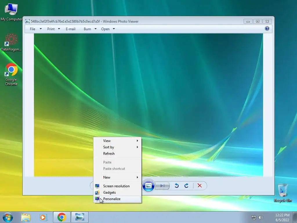Open the DataWagon desktop shortcut
The height and width of the screenshot is (223, 297).
[11, 42]
